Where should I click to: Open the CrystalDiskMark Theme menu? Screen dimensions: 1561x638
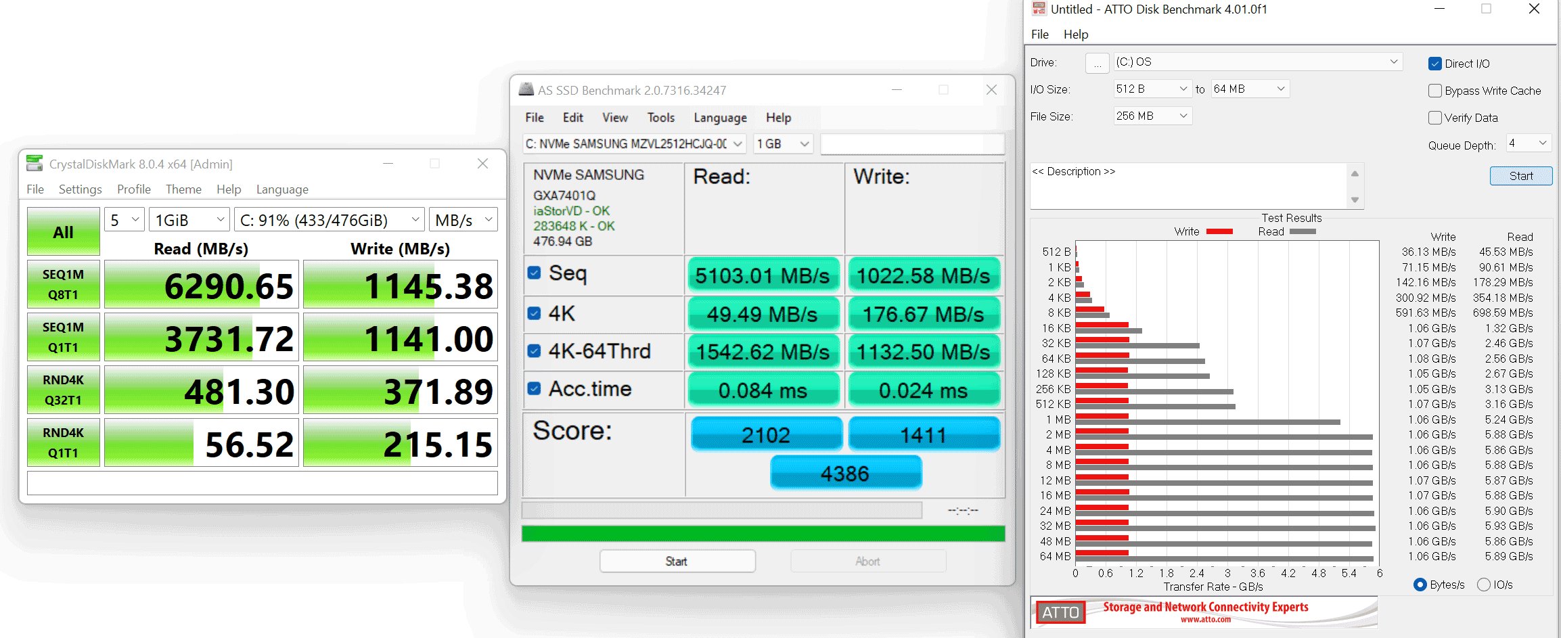click(183, 189)
